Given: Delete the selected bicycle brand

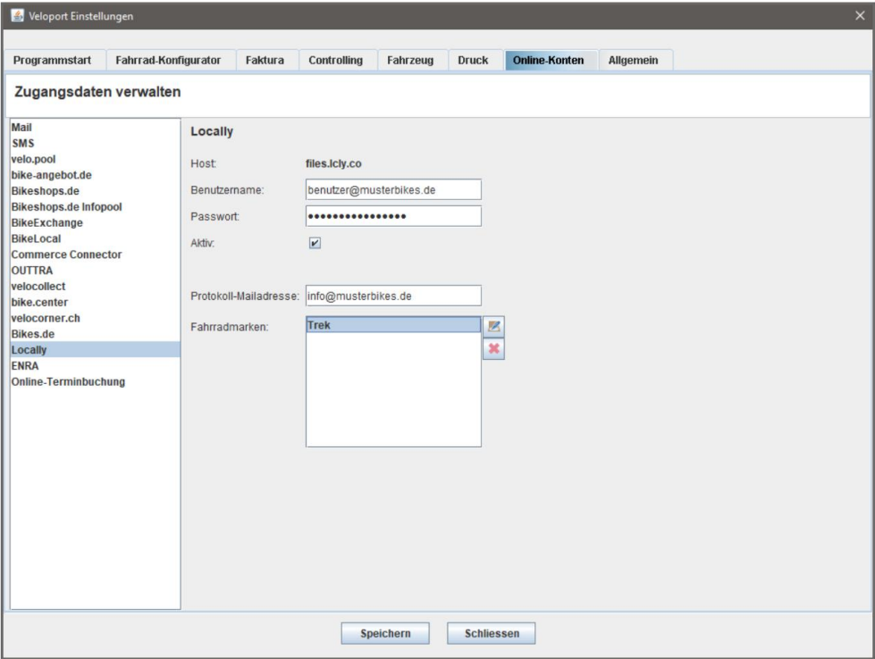Looking at the screenshot, I should (493, 349).
